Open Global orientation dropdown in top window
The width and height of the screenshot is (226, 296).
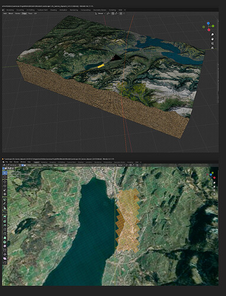pyautogui.click(x=101, y=14)
